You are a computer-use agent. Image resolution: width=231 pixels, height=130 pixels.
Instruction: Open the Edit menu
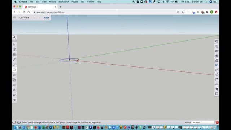(38, 1)
